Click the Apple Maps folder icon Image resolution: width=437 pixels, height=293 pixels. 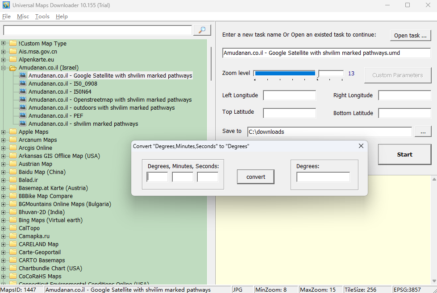click(x=12, y=132)
